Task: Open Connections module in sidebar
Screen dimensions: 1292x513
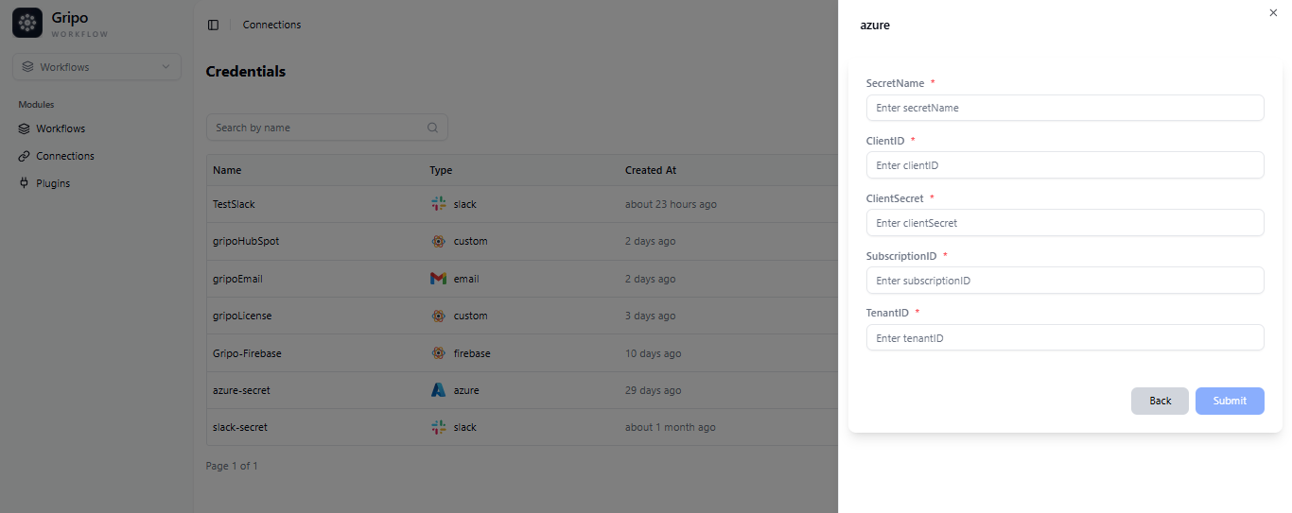Action: tap(64, 156)
